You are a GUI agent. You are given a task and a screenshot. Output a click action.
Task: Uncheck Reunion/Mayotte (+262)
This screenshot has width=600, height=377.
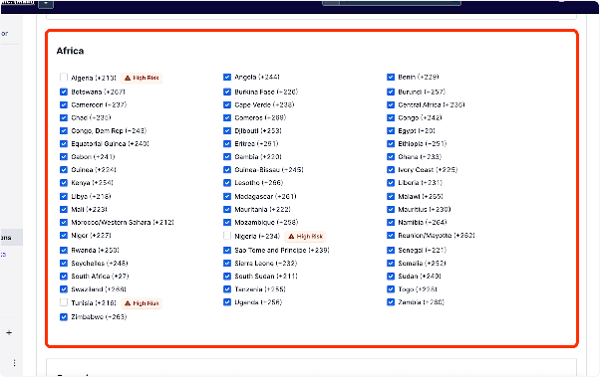(x=391, y=236)
